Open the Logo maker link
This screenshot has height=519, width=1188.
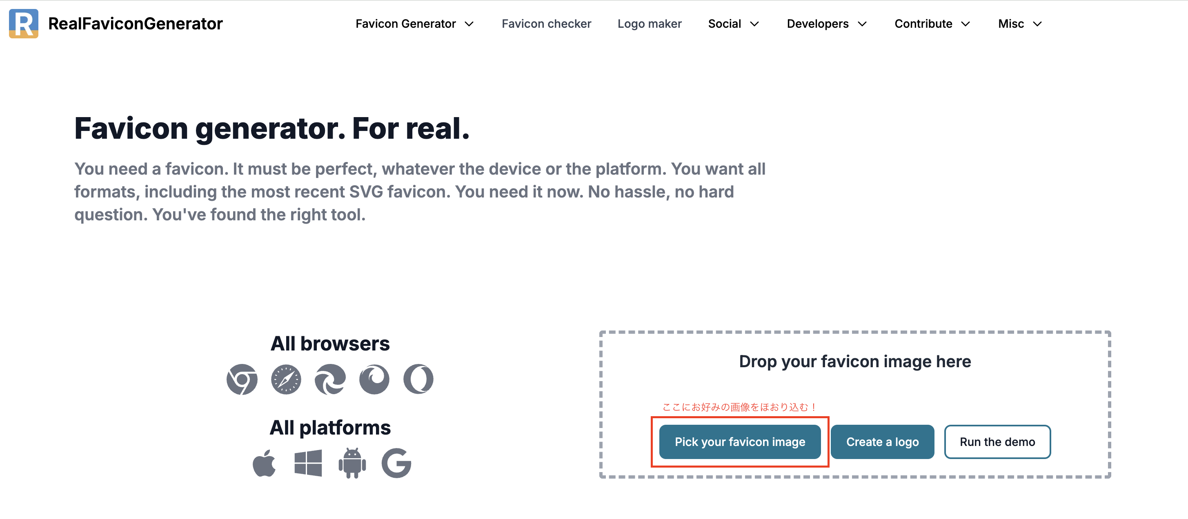point(650,24)
